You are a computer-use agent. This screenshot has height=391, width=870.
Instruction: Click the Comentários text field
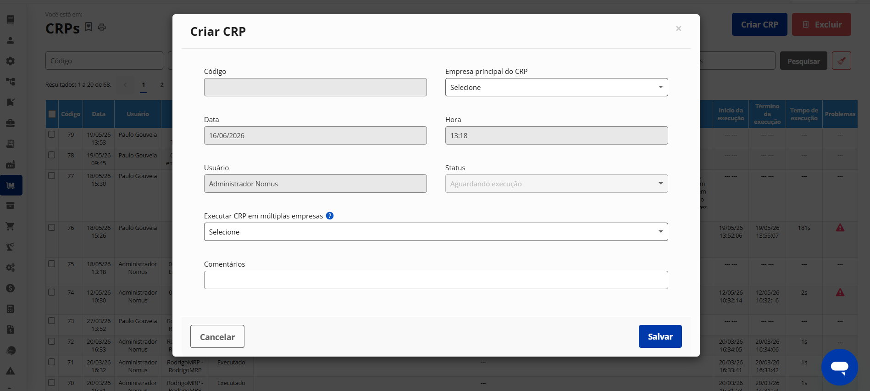(x=436, y=280)
